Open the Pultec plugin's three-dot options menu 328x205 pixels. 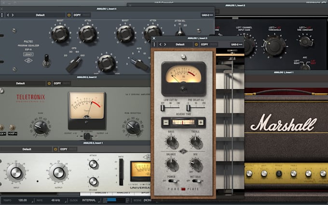[2, 15]
